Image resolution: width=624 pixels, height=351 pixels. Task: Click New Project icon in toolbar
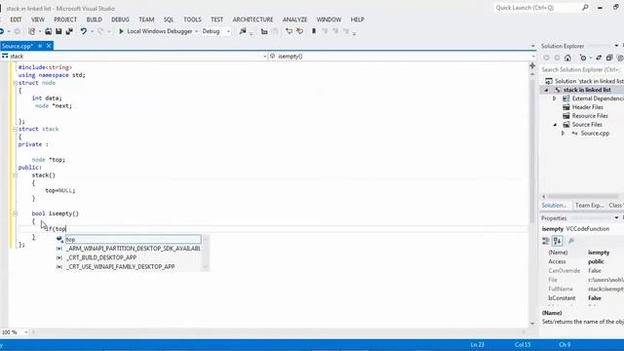(x=32, y=31)
